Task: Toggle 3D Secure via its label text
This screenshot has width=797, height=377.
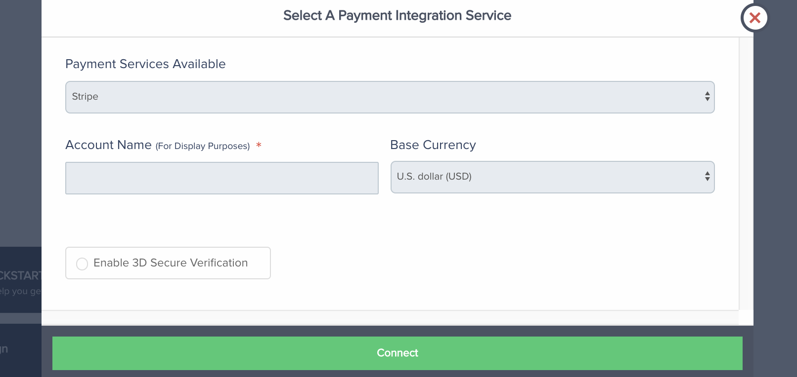Action: pos(171,263)
